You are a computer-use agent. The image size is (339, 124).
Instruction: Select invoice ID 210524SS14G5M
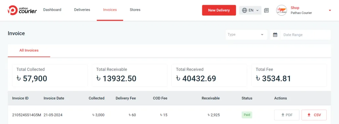click(x=26, y=115)
